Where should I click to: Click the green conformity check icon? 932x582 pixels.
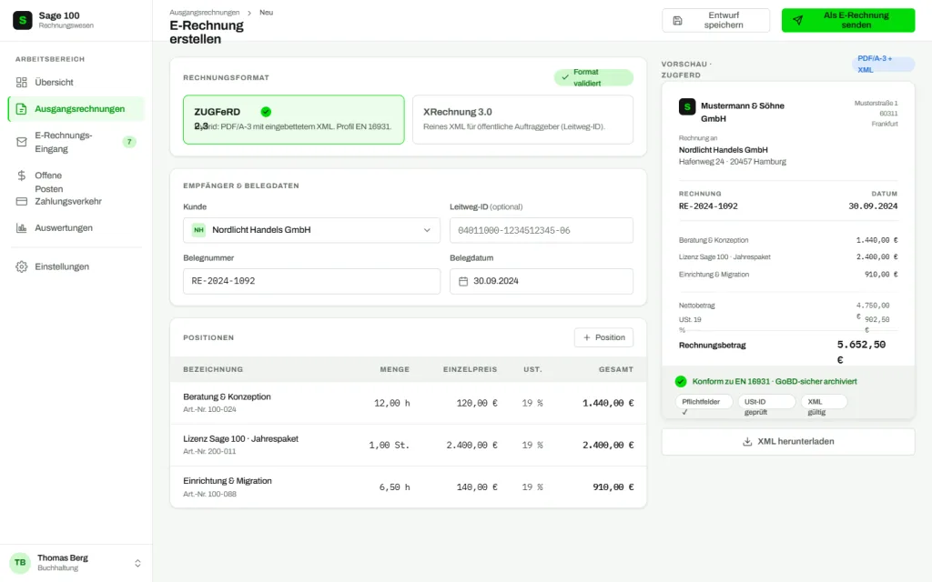pyautogui.click(x=681, y=382)
